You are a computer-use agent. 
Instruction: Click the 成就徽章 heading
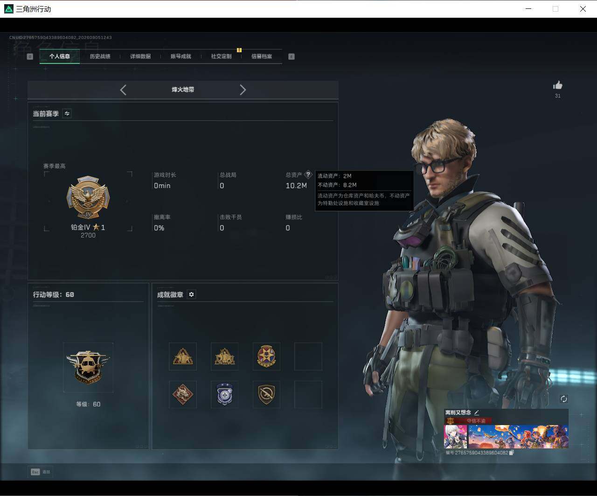click(x=170, y=294)
